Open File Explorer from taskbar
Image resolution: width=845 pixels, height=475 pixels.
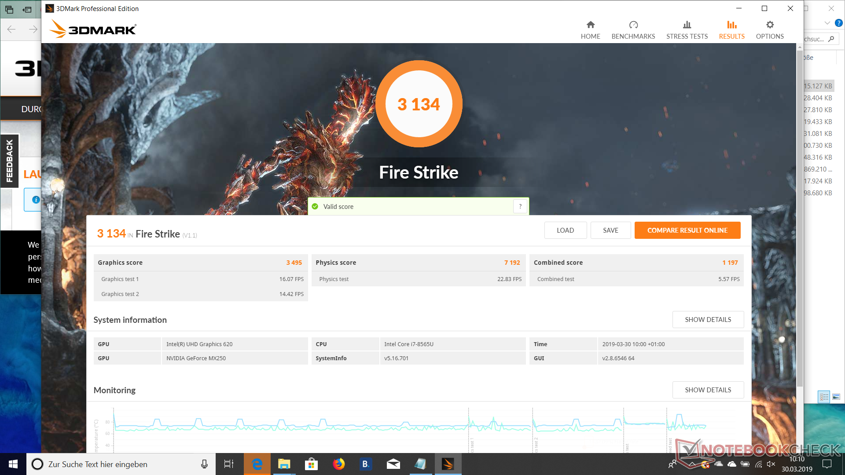[x=284, y=464]
